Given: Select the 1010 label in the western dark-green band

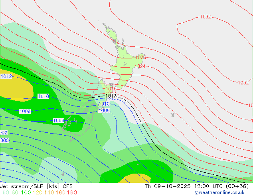Looking at the screenshot, I should click(43, 96).
